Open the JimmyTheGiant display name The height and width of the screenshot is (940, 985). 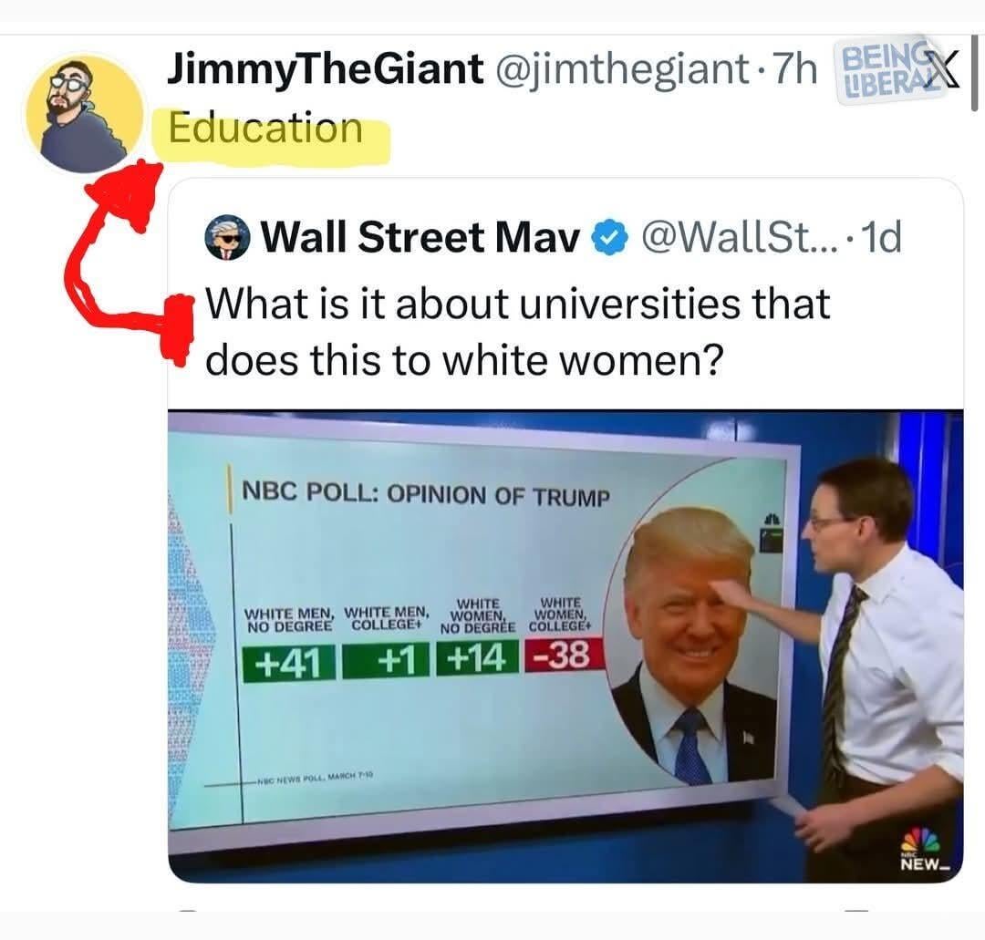326,68
